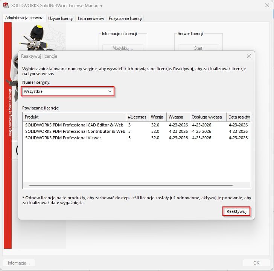274x271 pixels.
Task: Click license count 5 in Viewer row
Action: pyautogui.click(x=129, y=138)
